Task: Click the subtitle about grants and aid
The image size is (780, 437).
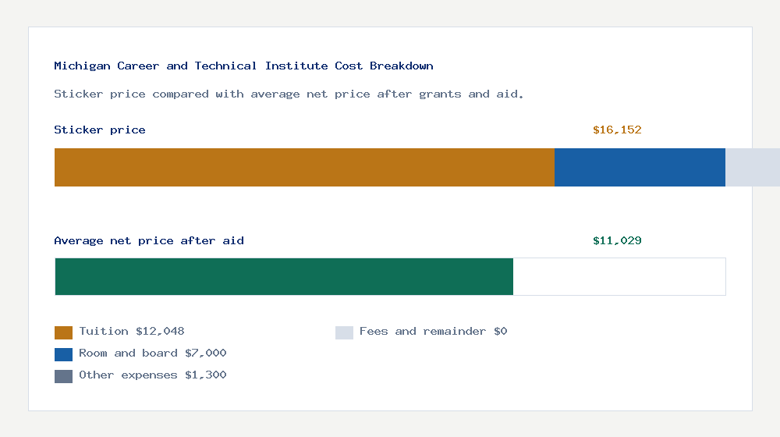Action: [289, 94]
